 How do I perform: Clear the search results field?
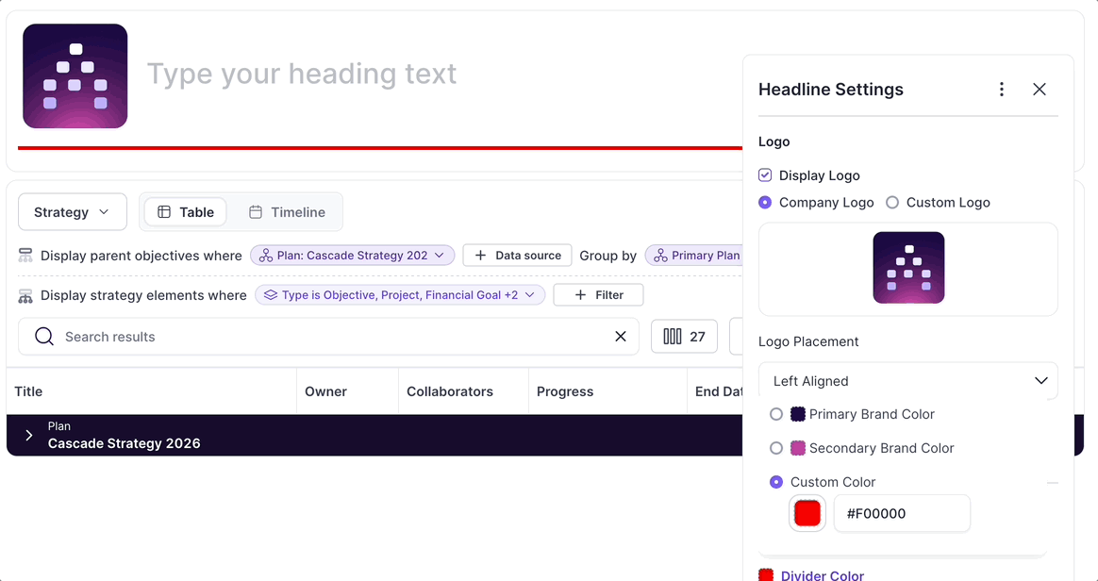pos(621,337)
